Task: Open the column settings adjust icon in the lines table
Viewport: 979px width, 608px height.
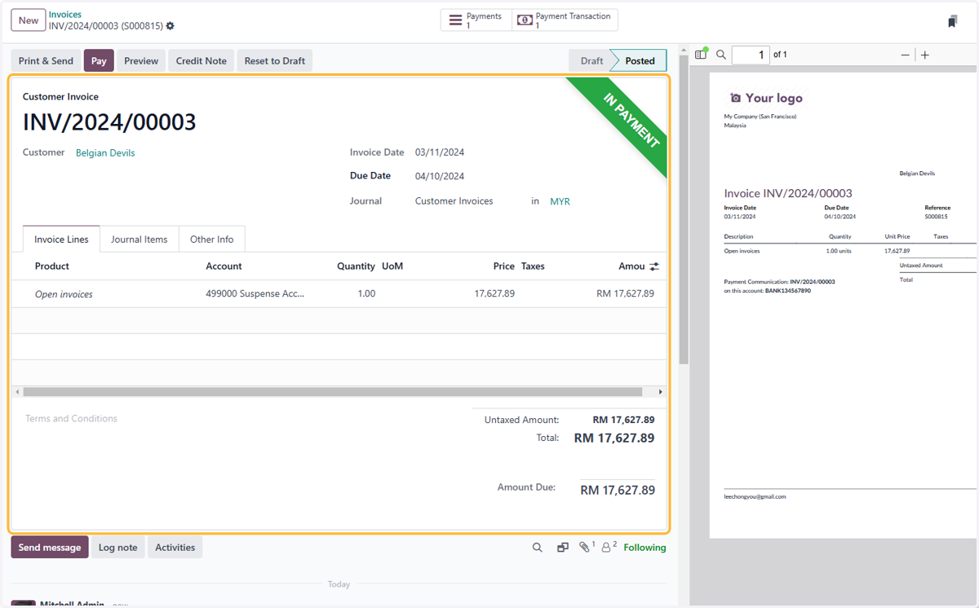Action: [653, 267]
